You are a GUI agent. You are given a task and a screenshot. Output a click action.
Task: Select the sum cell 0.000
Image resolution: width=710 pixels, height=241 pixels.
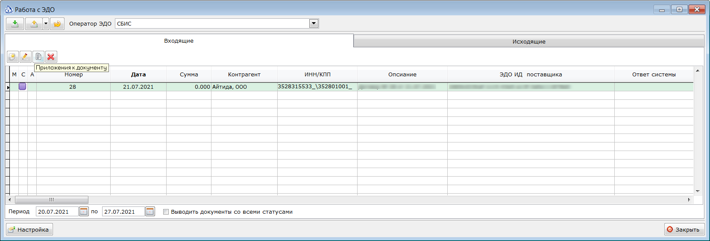(x=189, y=87)
